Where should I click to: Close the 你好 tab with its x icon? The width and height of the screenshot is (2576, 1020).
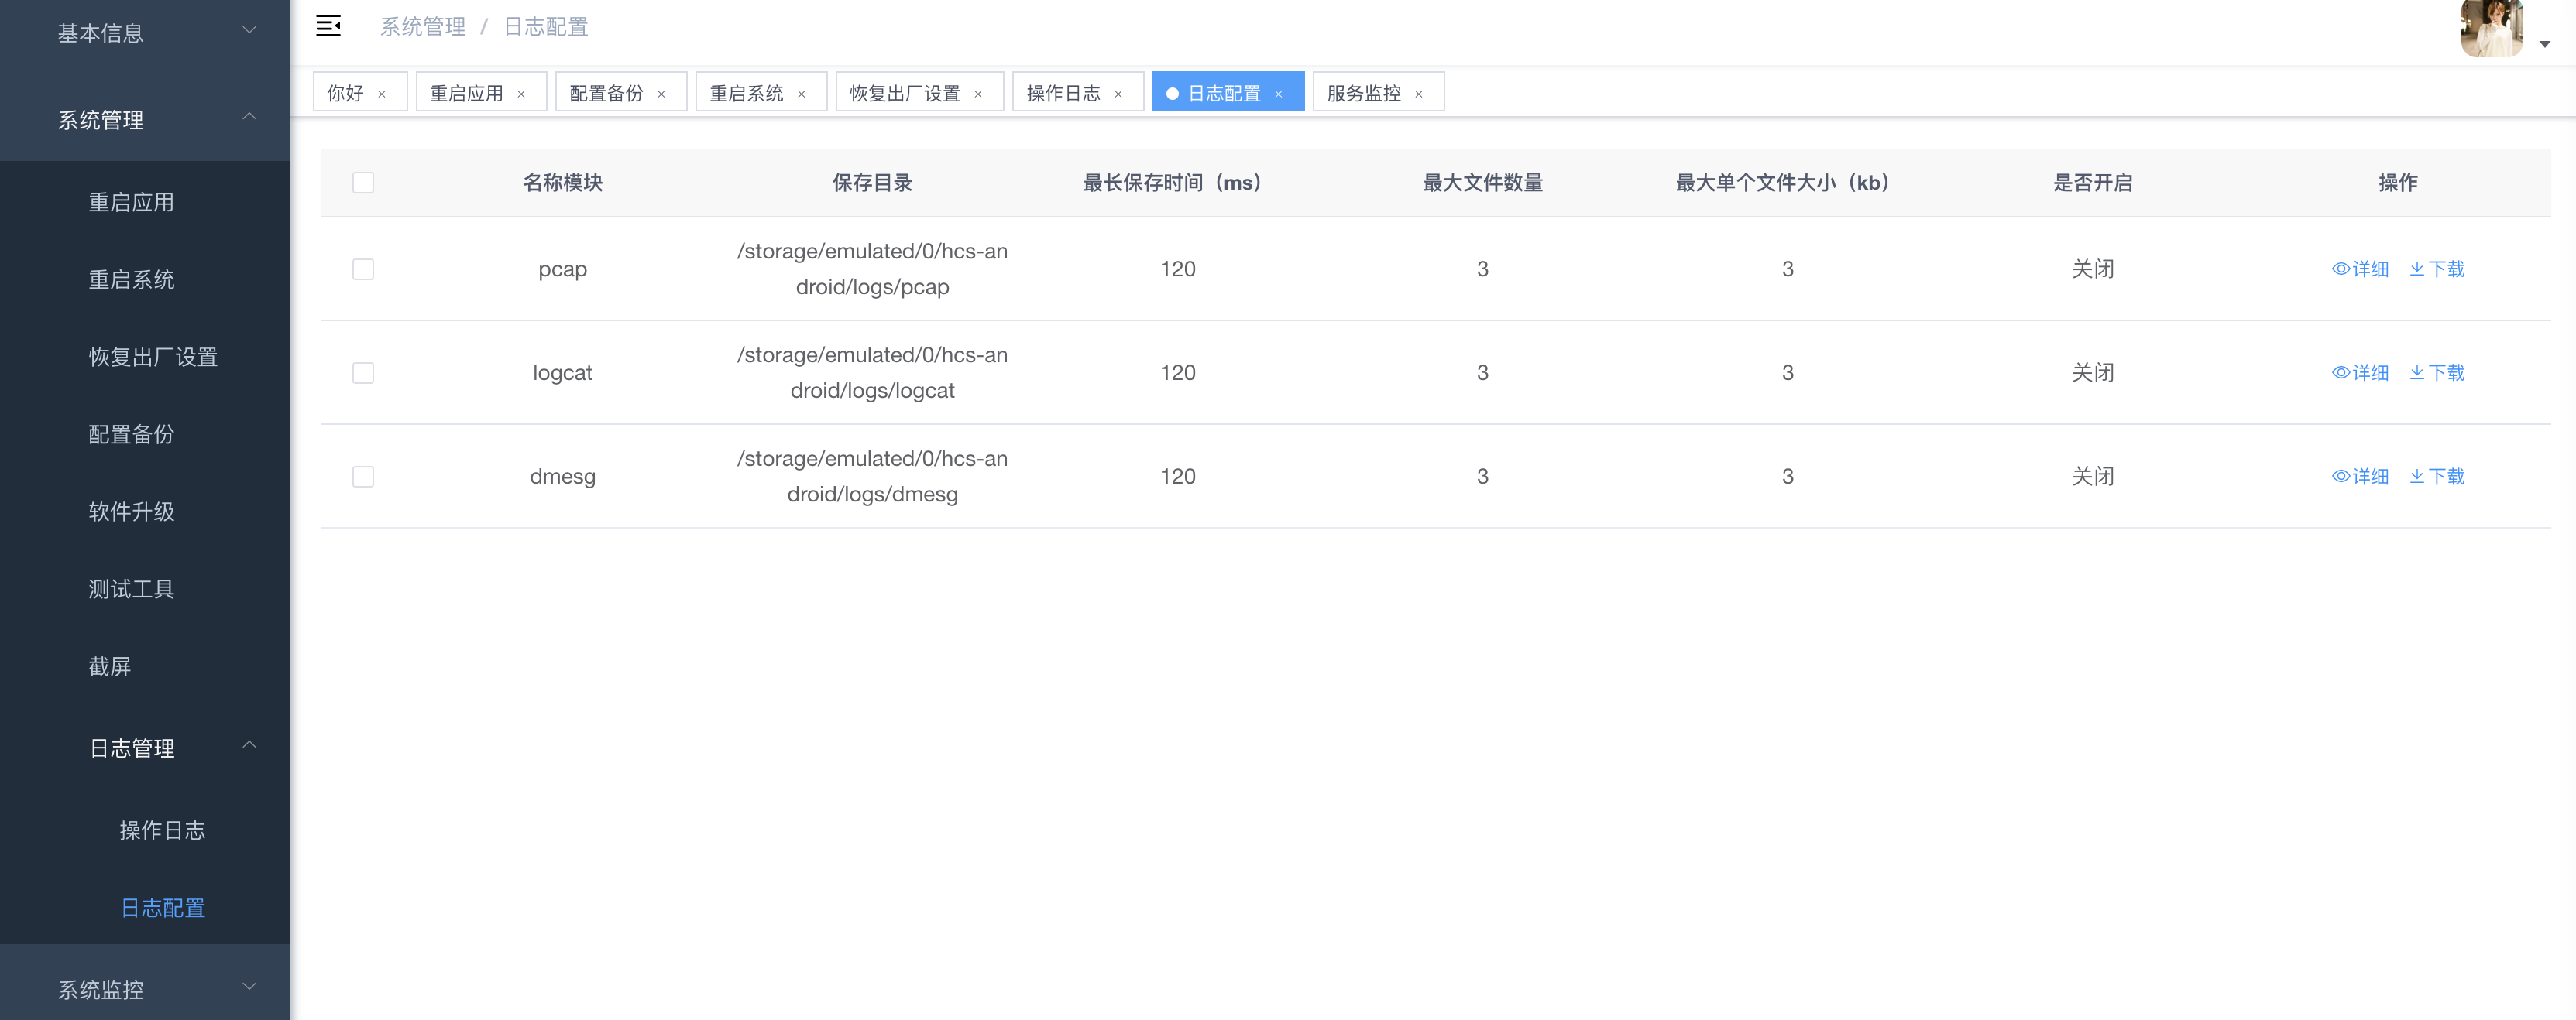(x=381, y=94)
